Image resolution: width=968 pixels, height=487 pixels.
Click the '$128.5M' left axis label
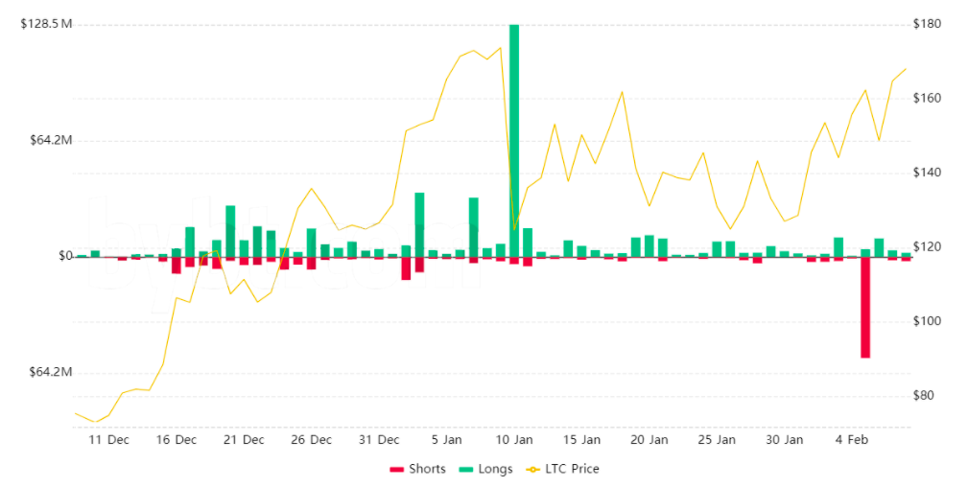(x=46, y=24)
